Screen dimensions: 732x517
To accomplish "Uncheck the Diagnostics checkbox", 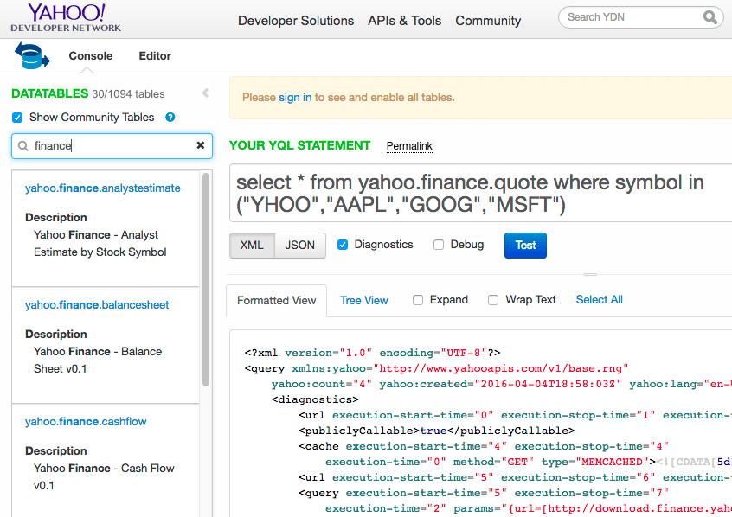I will [341, 245].
